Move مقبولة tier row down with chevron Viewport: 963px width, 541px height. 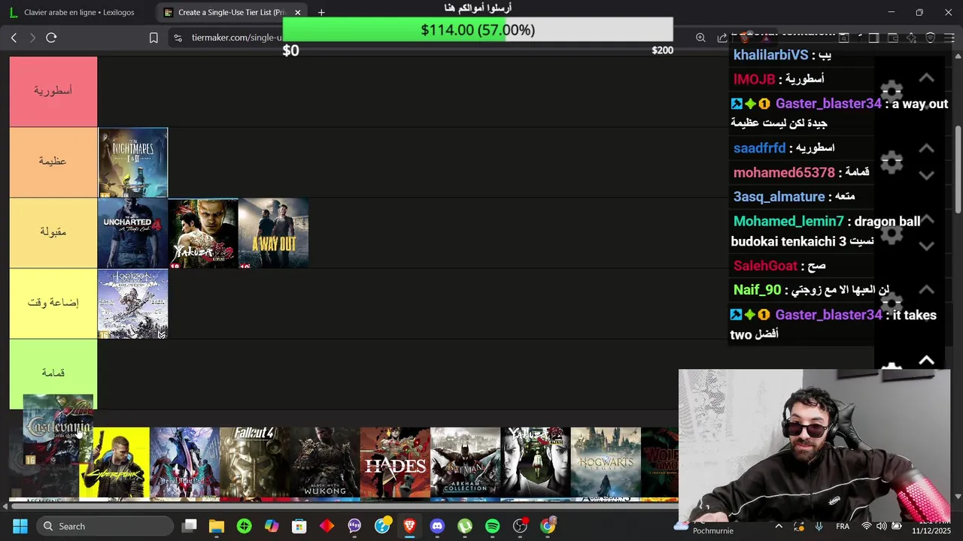(927, 246)
